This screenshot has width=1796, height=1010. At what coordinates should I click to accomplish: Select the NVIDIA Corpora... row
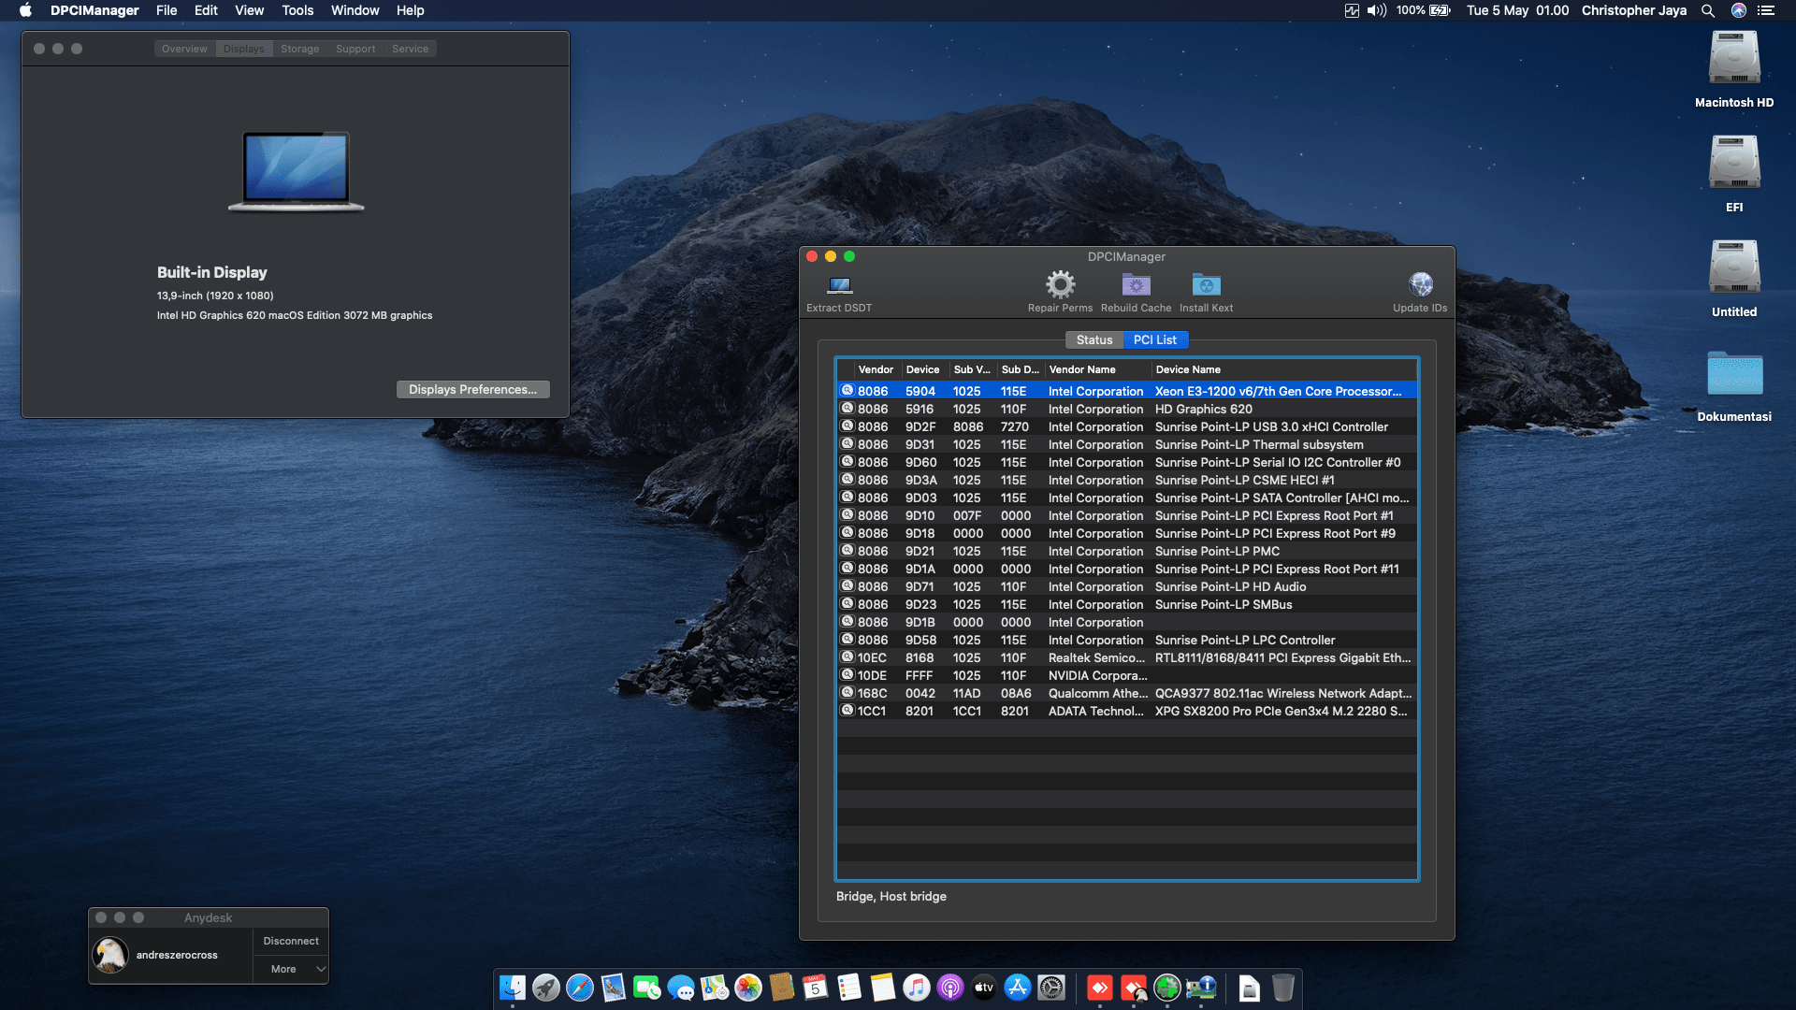coord(1127,675)
